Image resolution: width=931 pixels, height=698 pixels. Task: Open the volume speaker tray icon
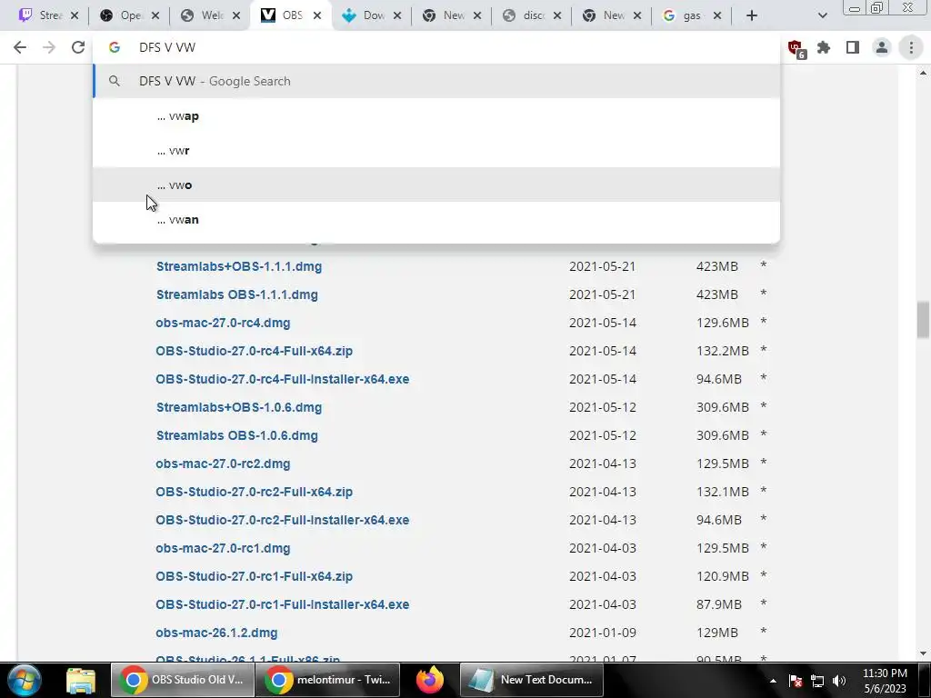coord(839,681)
